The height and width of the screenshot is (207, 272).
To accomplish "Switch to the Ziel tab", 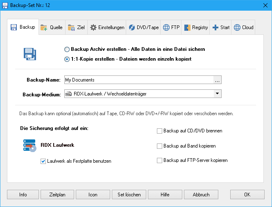I will click(x=76, y=27).
